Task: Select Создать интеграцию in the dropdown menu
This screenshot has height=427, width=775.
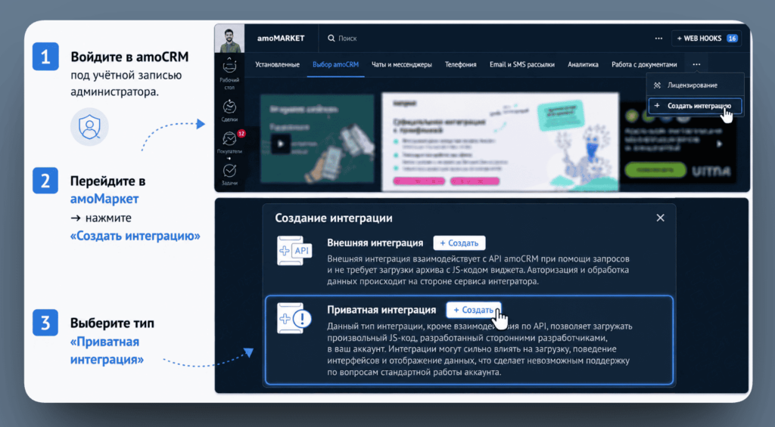Action: [696, 106]
